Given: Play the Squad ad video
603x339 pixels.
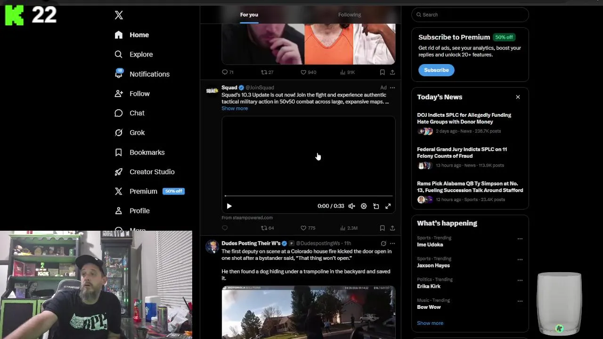Looking at the screenshot, I should 229,206.
